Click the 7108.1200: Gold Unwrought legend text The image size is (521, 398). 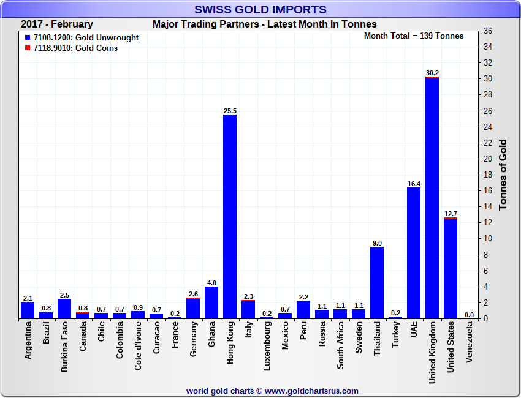pos(86,37)
